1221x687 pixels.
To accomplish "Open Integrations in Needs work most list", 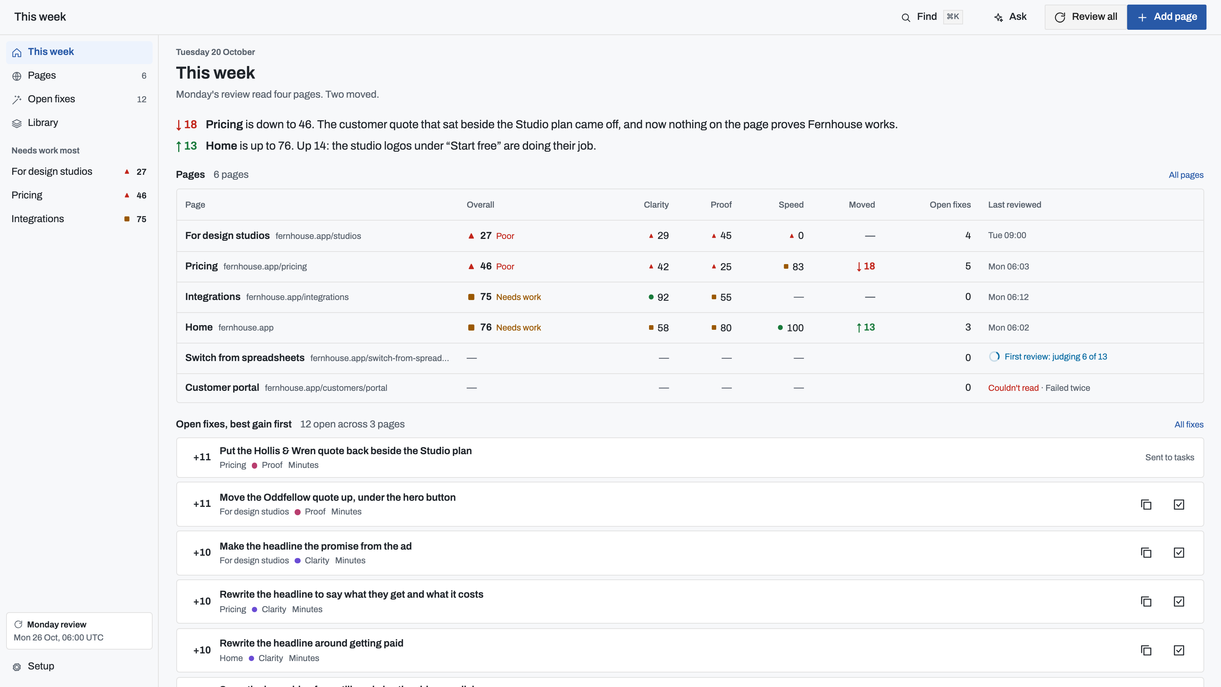I will [79, 219].
